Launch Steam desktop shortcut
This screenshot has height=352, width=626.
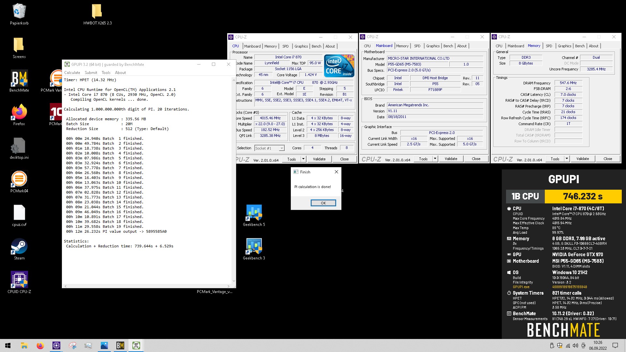[x=19, y=249]
